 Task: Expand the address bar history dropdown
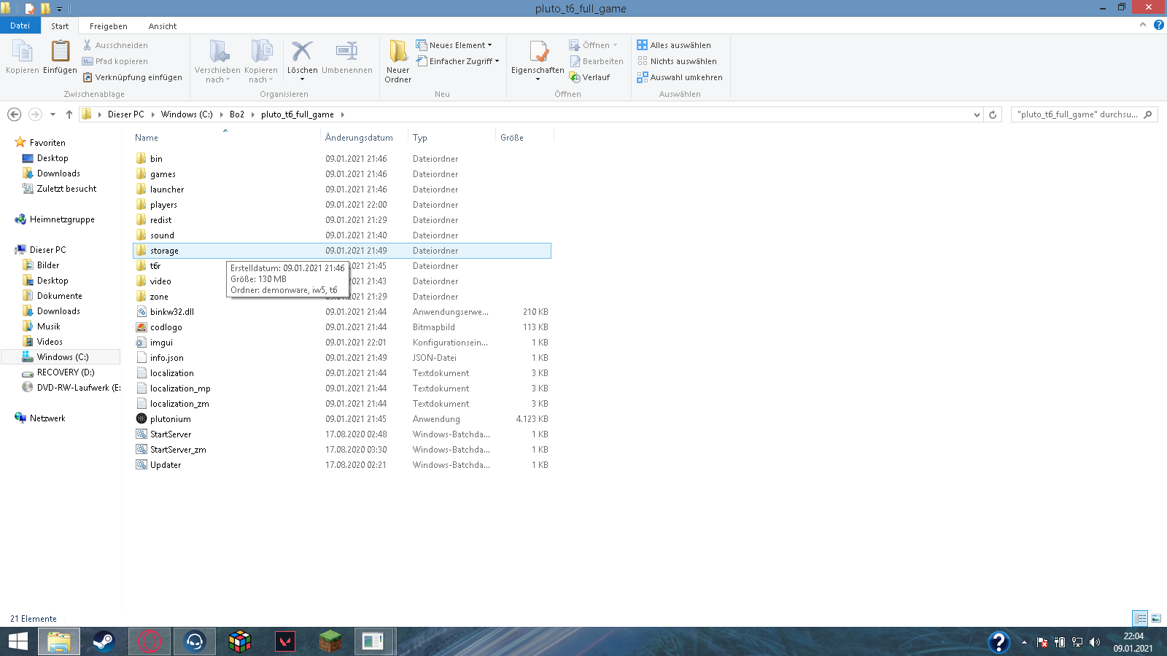click(977, 114)
